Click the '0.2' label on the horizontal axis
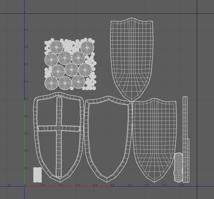Image resolution: width=214 pixels, height=199 pixels. click(61, 185)
